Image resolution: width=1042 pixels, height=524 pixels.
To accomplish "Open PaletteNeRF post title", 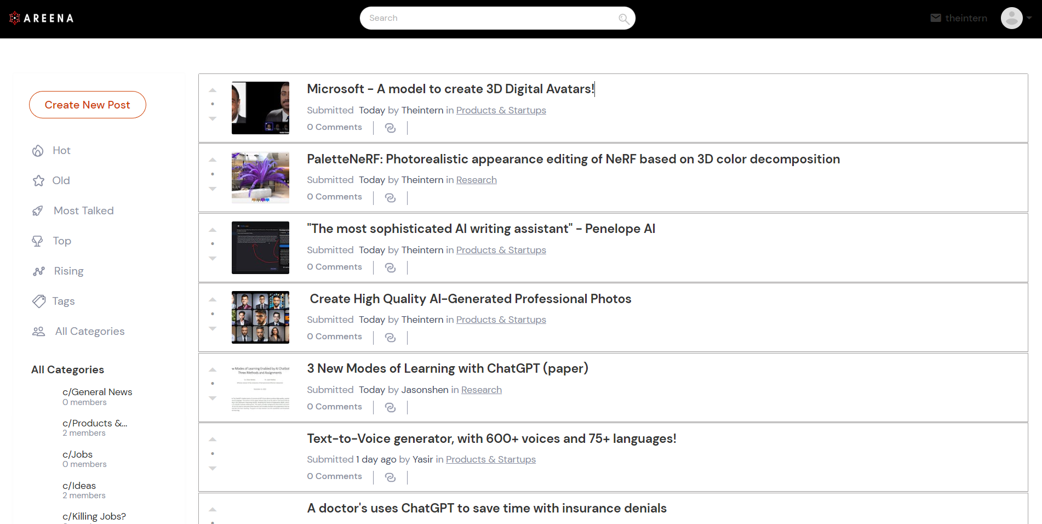I will click(573, 159).
